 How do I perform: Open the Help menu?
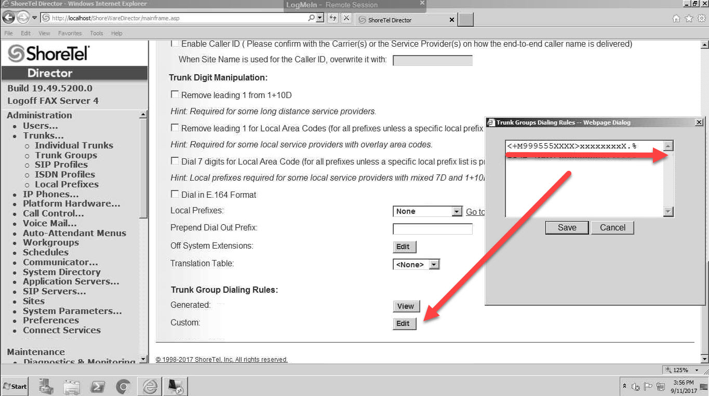pyautogui.click(x=116, y=33)
